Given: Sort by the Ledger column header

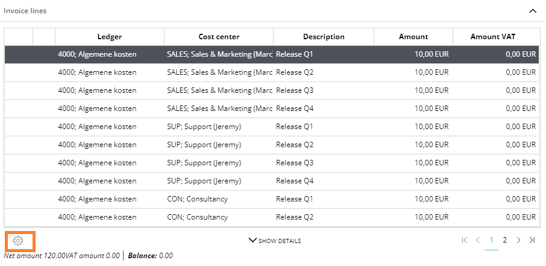Looking at the screenshot, I should pos(109,37).
